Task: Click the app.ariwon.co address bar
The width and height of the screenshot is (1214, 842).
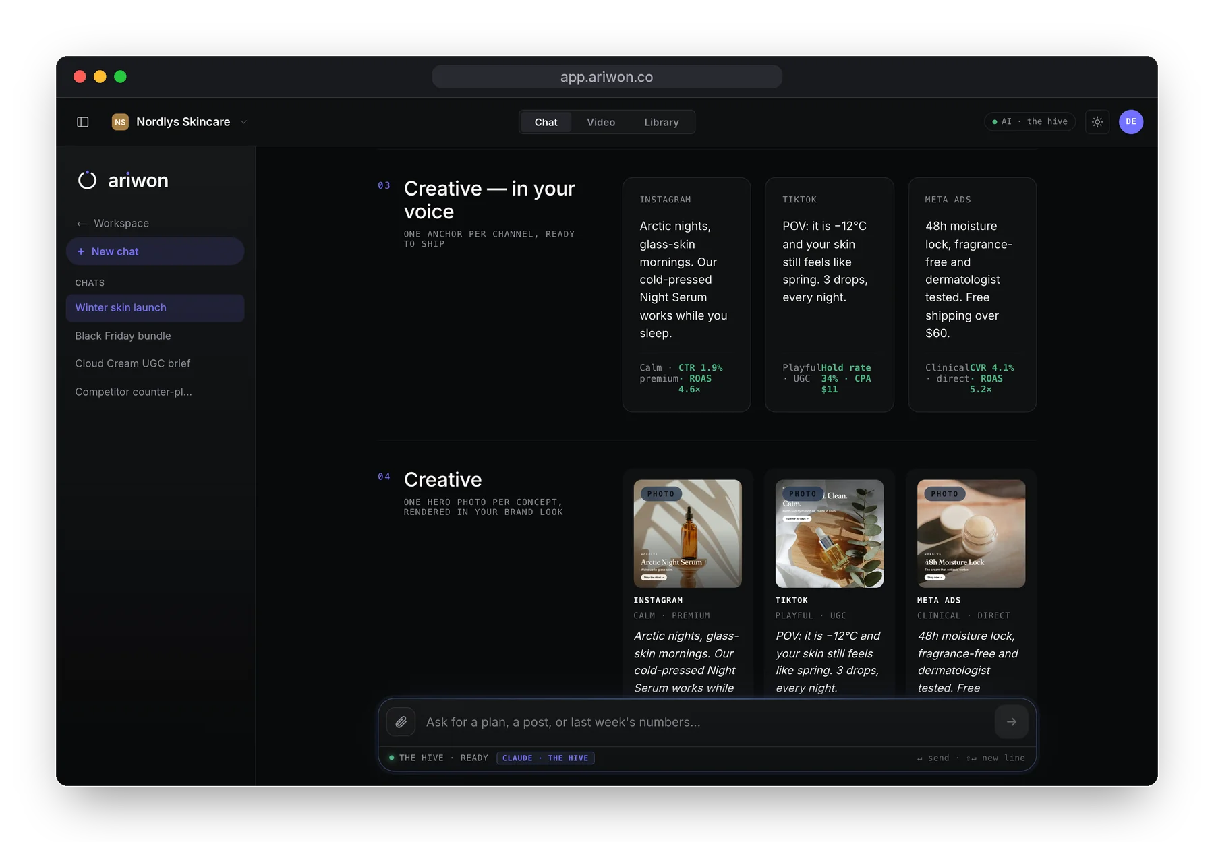Action: [x=607, y=77]
